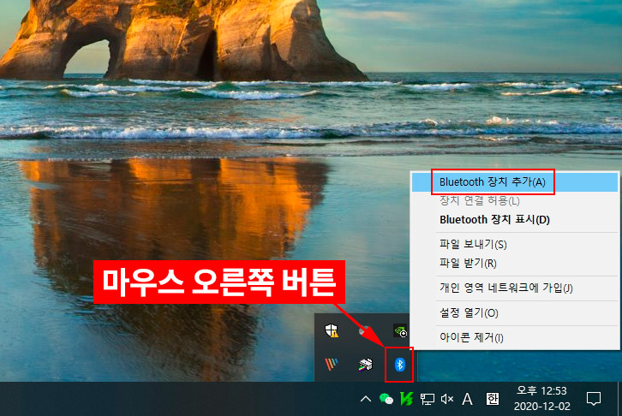Image resolution: width=622 pixels, height=416 pixels.
Task: Click the green V3 antivirus icon
Action: click(406, 399)
